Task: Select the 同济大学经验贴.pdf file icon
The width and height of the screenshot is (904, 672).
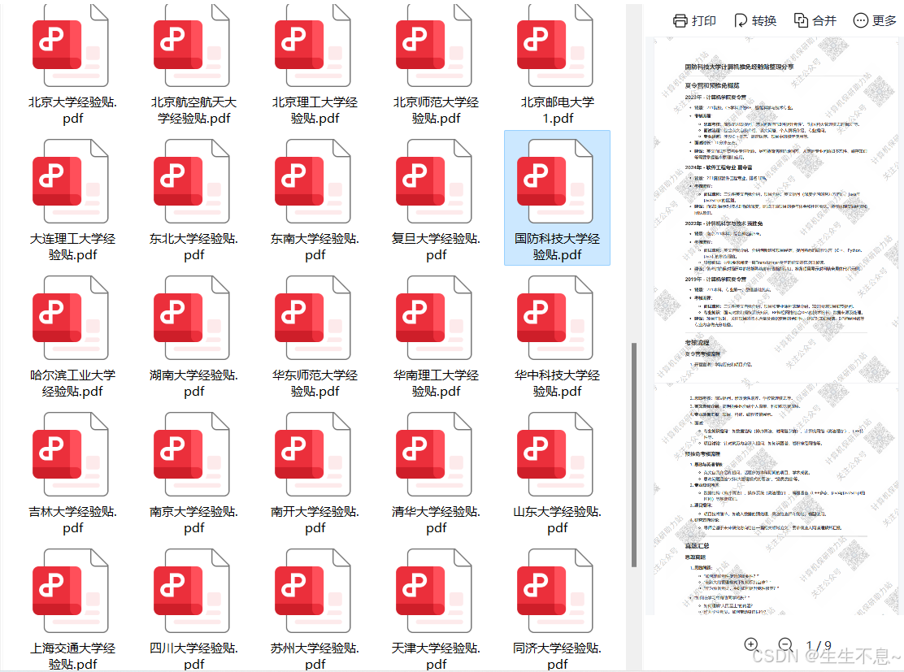Action: 554,591
